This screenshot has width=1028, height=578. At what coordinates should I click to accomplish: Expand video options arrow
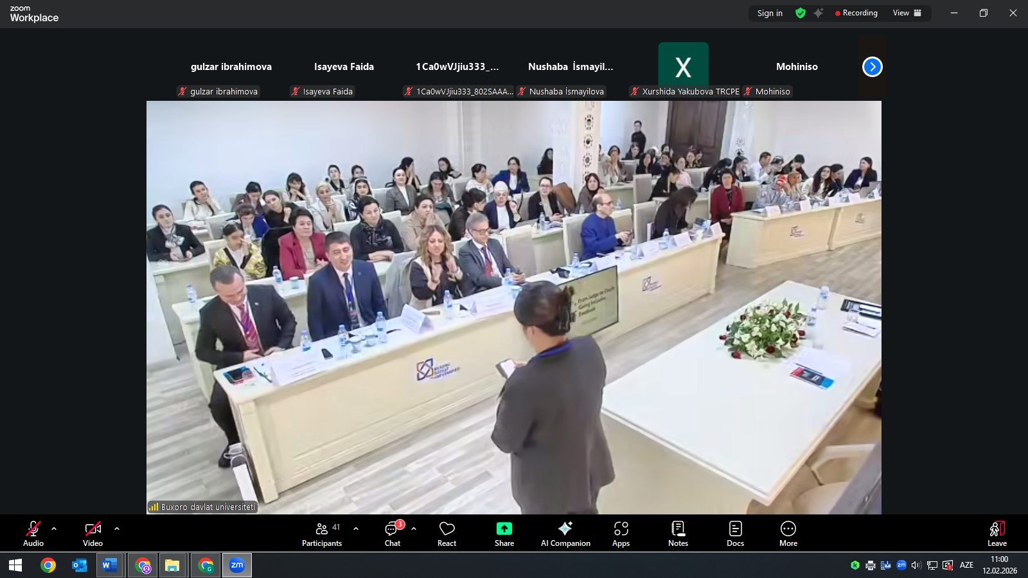click(x=117, y=529)
